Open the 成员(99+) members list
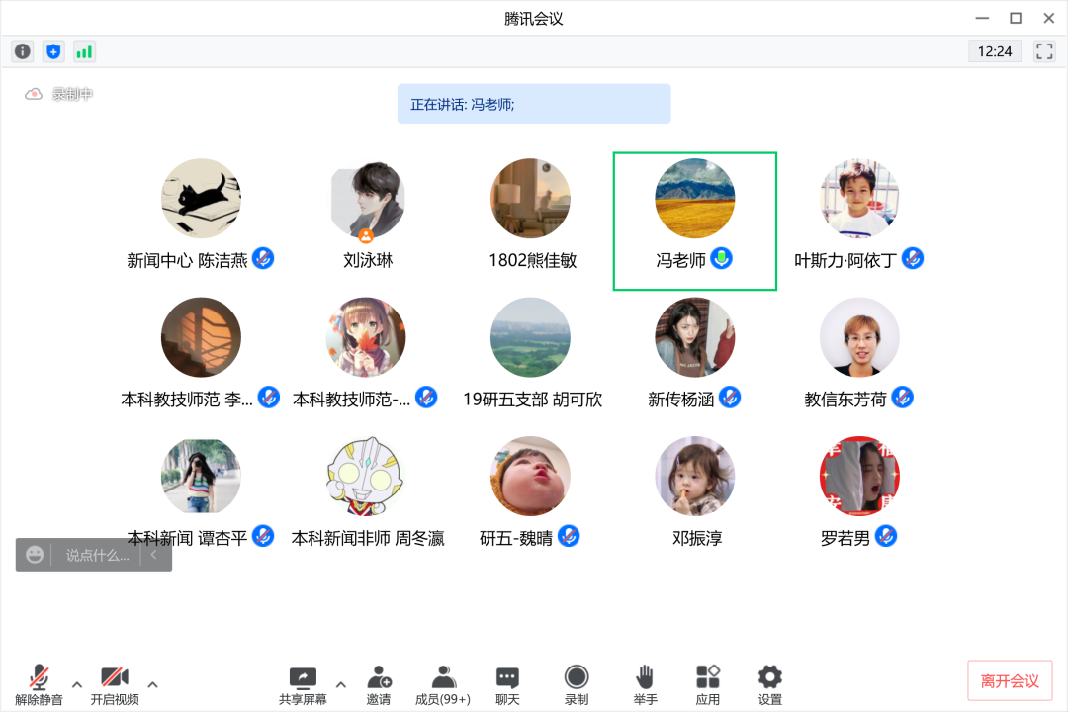1068x712 pixels. point(443,683)
